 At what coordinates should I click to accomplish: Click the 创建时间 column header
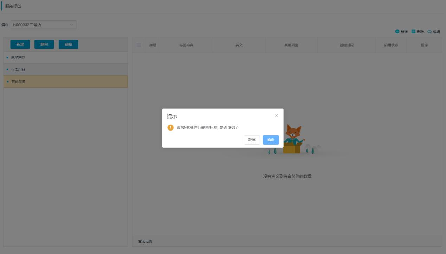pos(346,45)
